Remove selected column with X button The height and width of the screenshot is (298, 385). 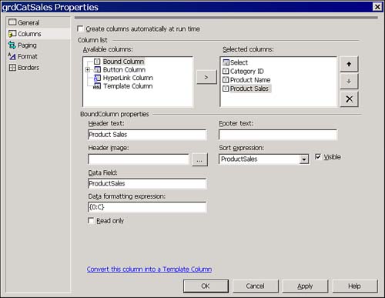(x=349, y=99)
